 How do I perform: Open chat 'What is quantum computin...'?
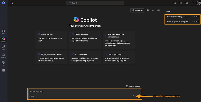tap(182, 22)
